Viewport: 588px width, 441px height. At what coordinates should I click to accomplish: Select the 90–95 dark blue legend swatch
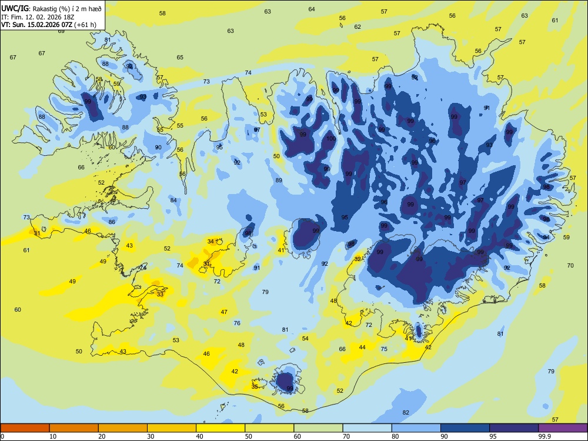[465, 428]
